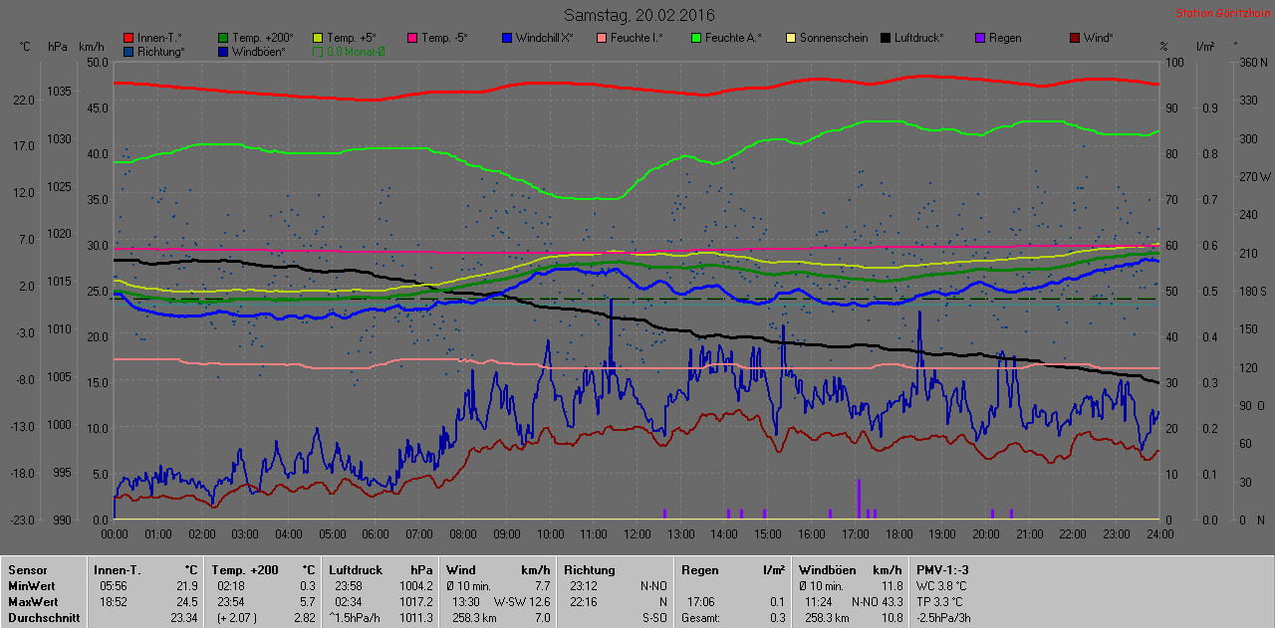This screenshot has width=1275, height=628.
Task: Select the blue Windchill X legend marker
Action: pyautogui.click(x=507, y=38)
